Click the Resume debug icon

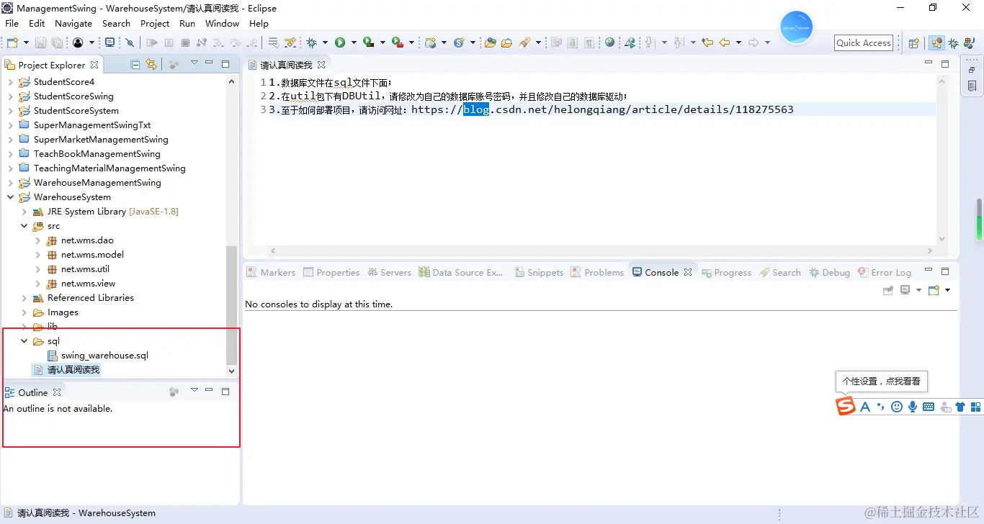pos(152,42)
